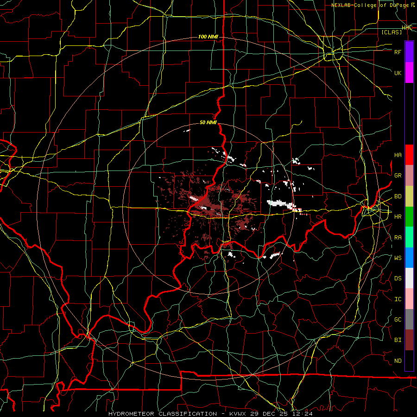Click the WS legend label
The image size is (417, 417).
click(x=398, y=258)
